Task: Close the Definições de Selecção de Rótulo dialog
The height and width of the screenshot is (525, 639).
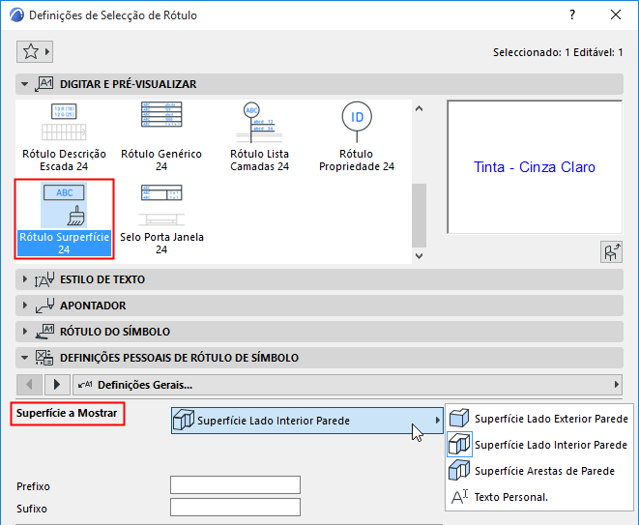Action: click(x=616, y=15)
